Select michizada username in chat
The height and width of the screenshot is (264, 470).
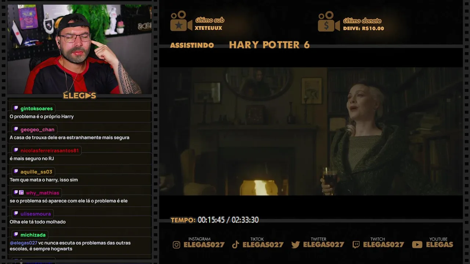pyautogui.click(x=33, y=235)
